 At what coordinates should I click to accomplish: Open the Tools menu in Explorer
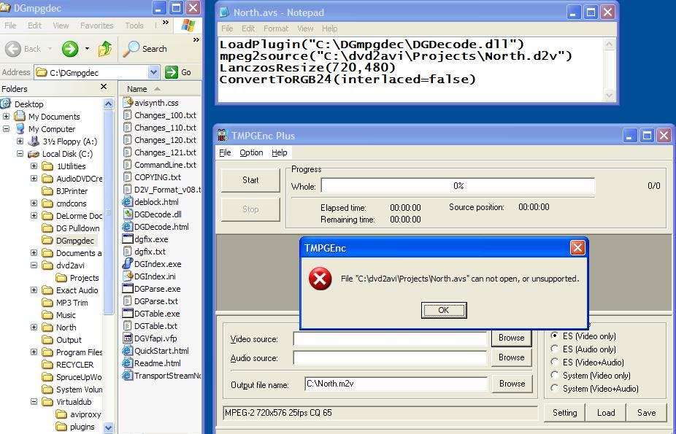point(134,26)
